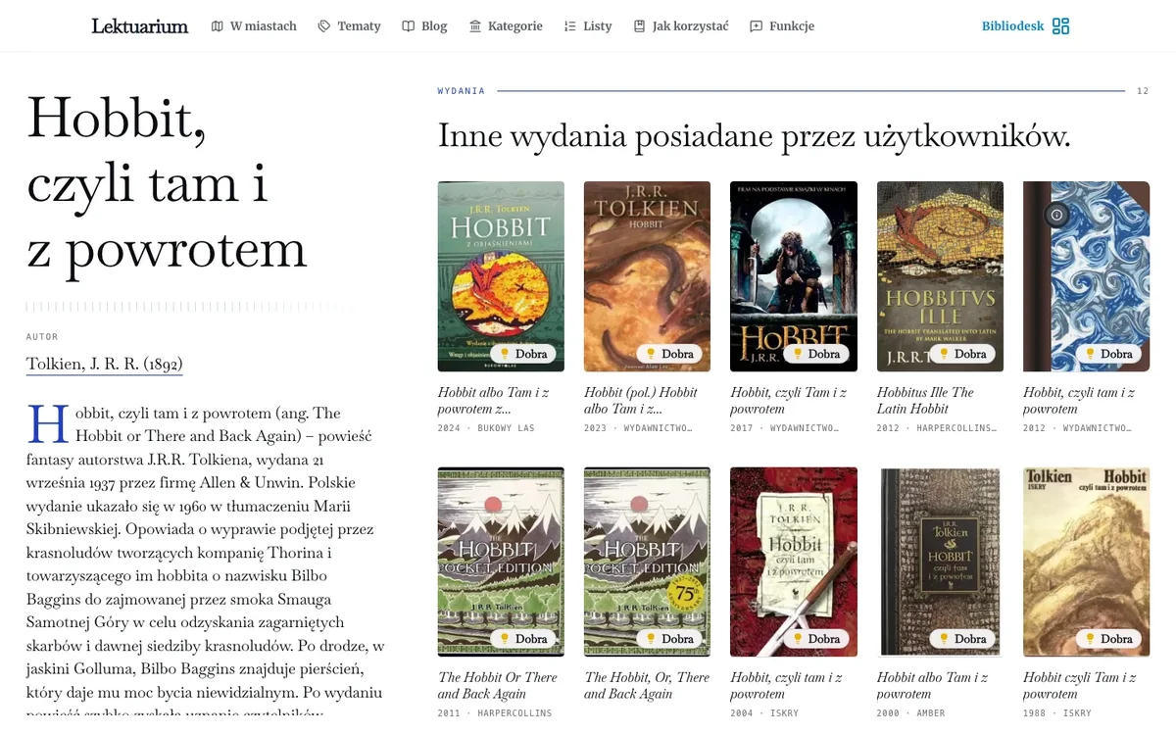Open the blue marbled 2012 cover thumbnail
Viewport: 1176px width, 735px height.
coord(1086,276)
